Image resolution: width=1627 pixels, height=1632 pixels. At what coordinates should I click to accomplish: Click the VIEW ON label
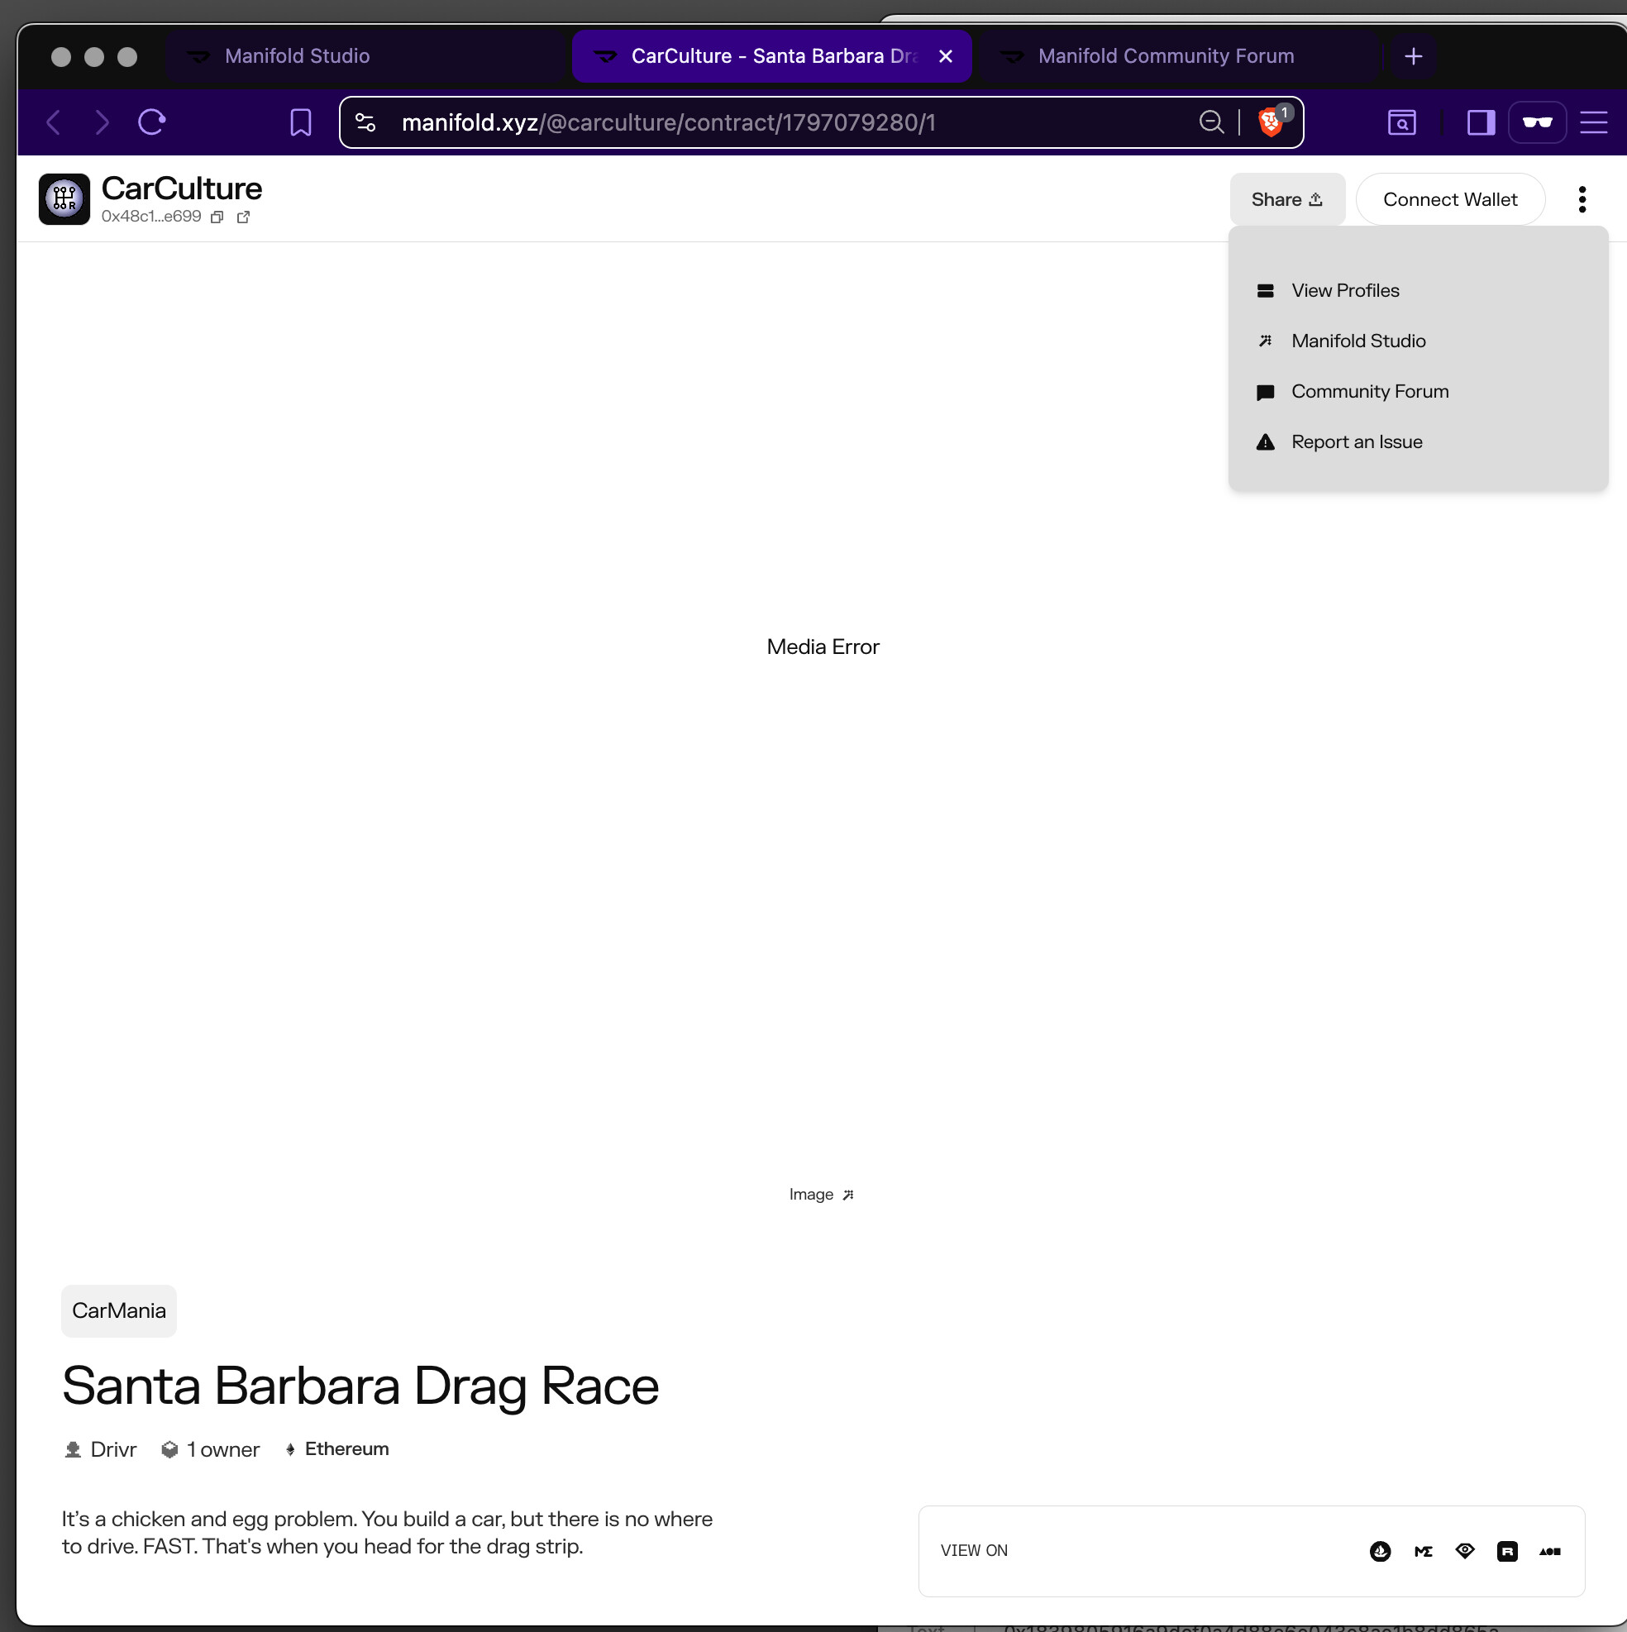pos(974,1550)
